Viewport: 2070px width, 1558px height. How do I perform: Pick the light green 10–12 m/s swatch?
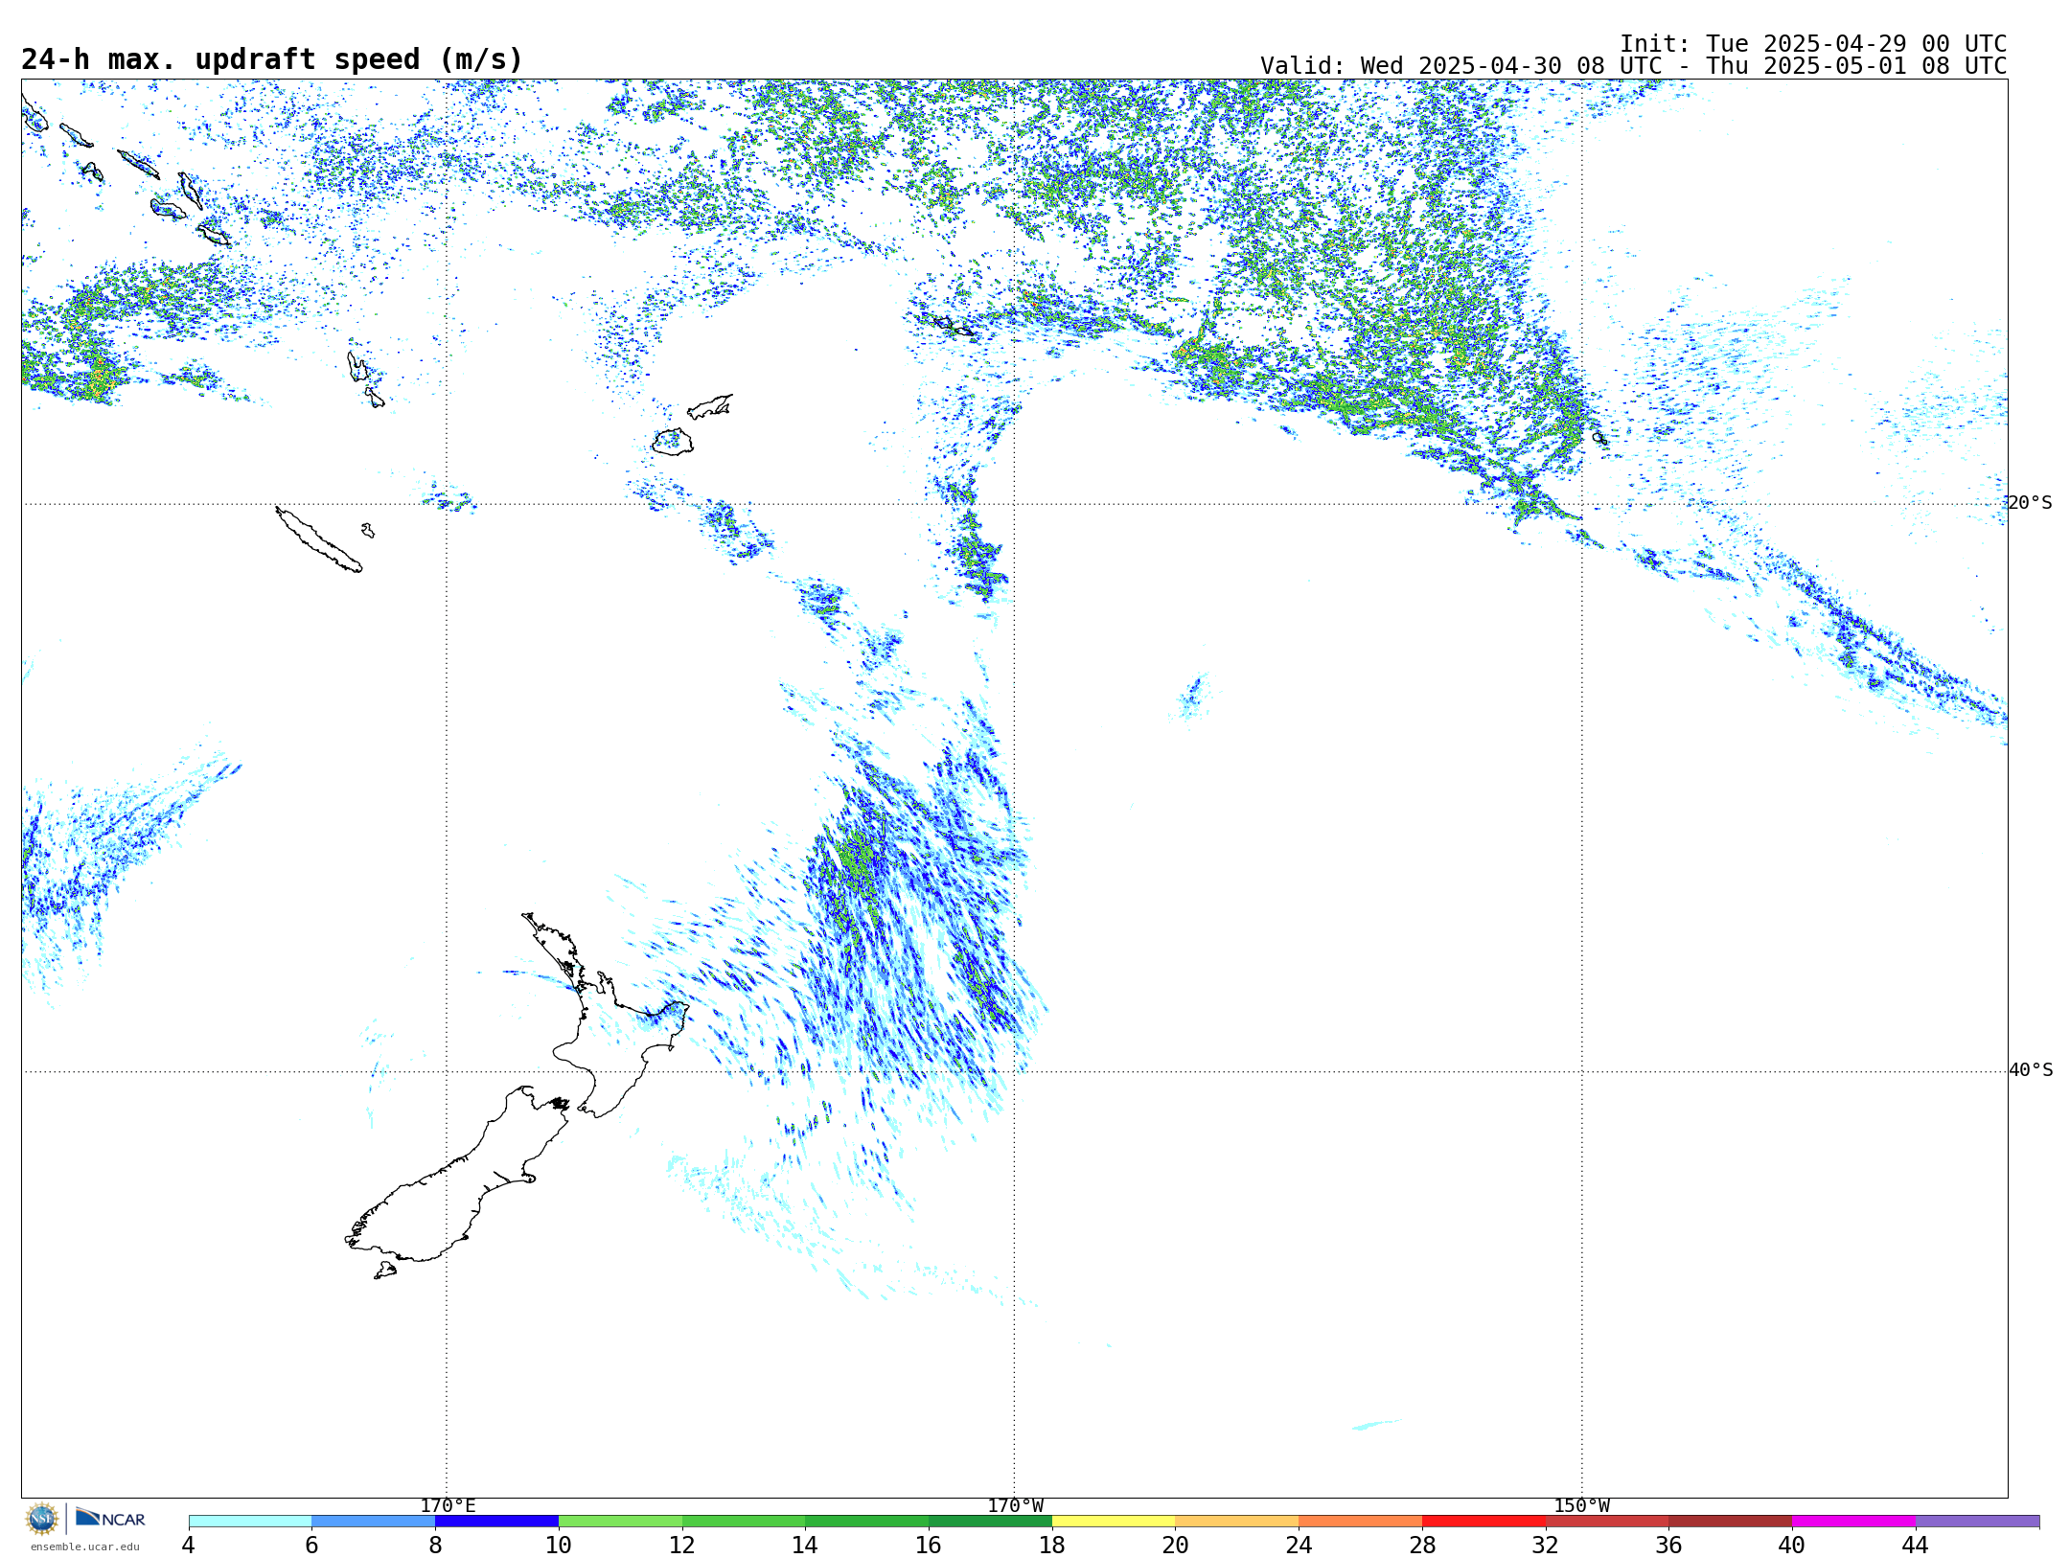point(620,1522)
